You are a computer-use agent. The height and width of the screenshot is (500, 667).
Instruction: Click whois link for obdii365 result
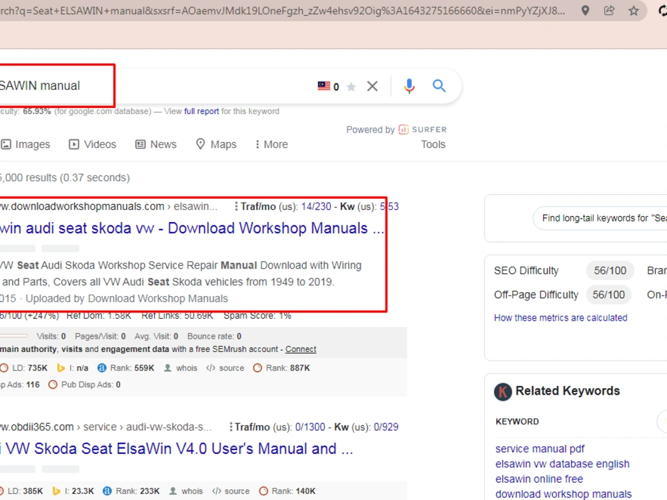coord(192,491)
